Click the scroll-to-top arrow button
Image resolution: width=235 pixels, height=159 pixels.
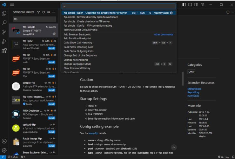click(174, 148)
